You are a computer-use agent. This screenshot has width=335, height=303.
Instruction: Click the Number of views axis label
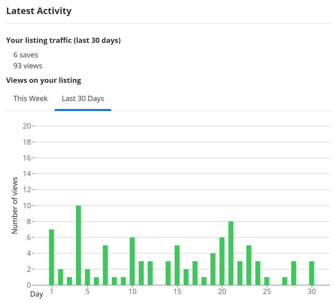coord(15,205)
